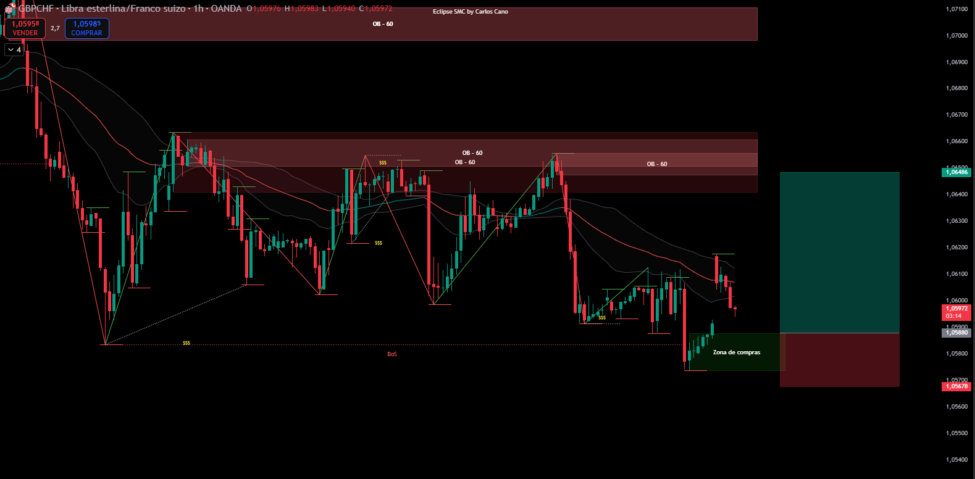Click the 1,06700 price axis value

pos(956,115)
